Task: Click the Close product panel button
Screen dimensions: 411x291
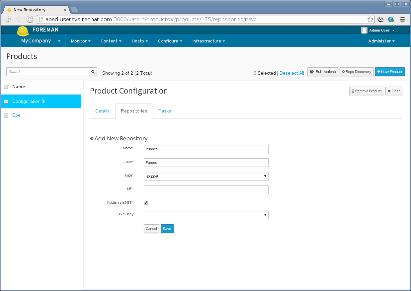Action: (394, 91)
